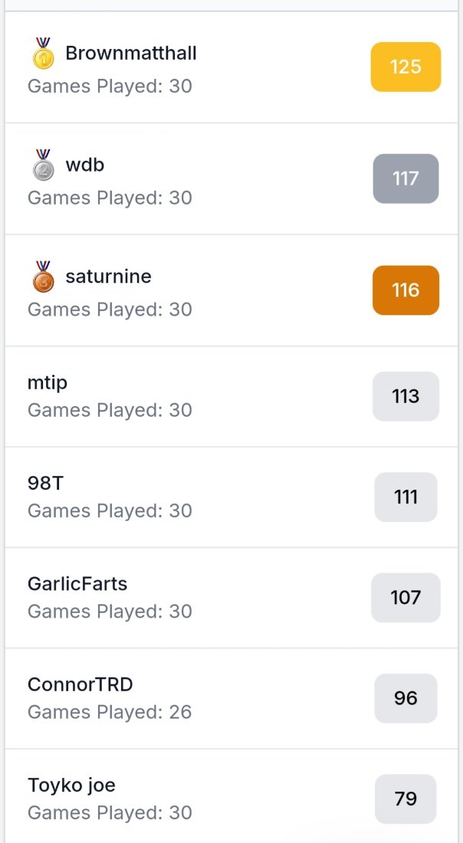Screen dimensions: 463x843
Task: Open the ConnorTRD player name
Action: tap(80, 684)
